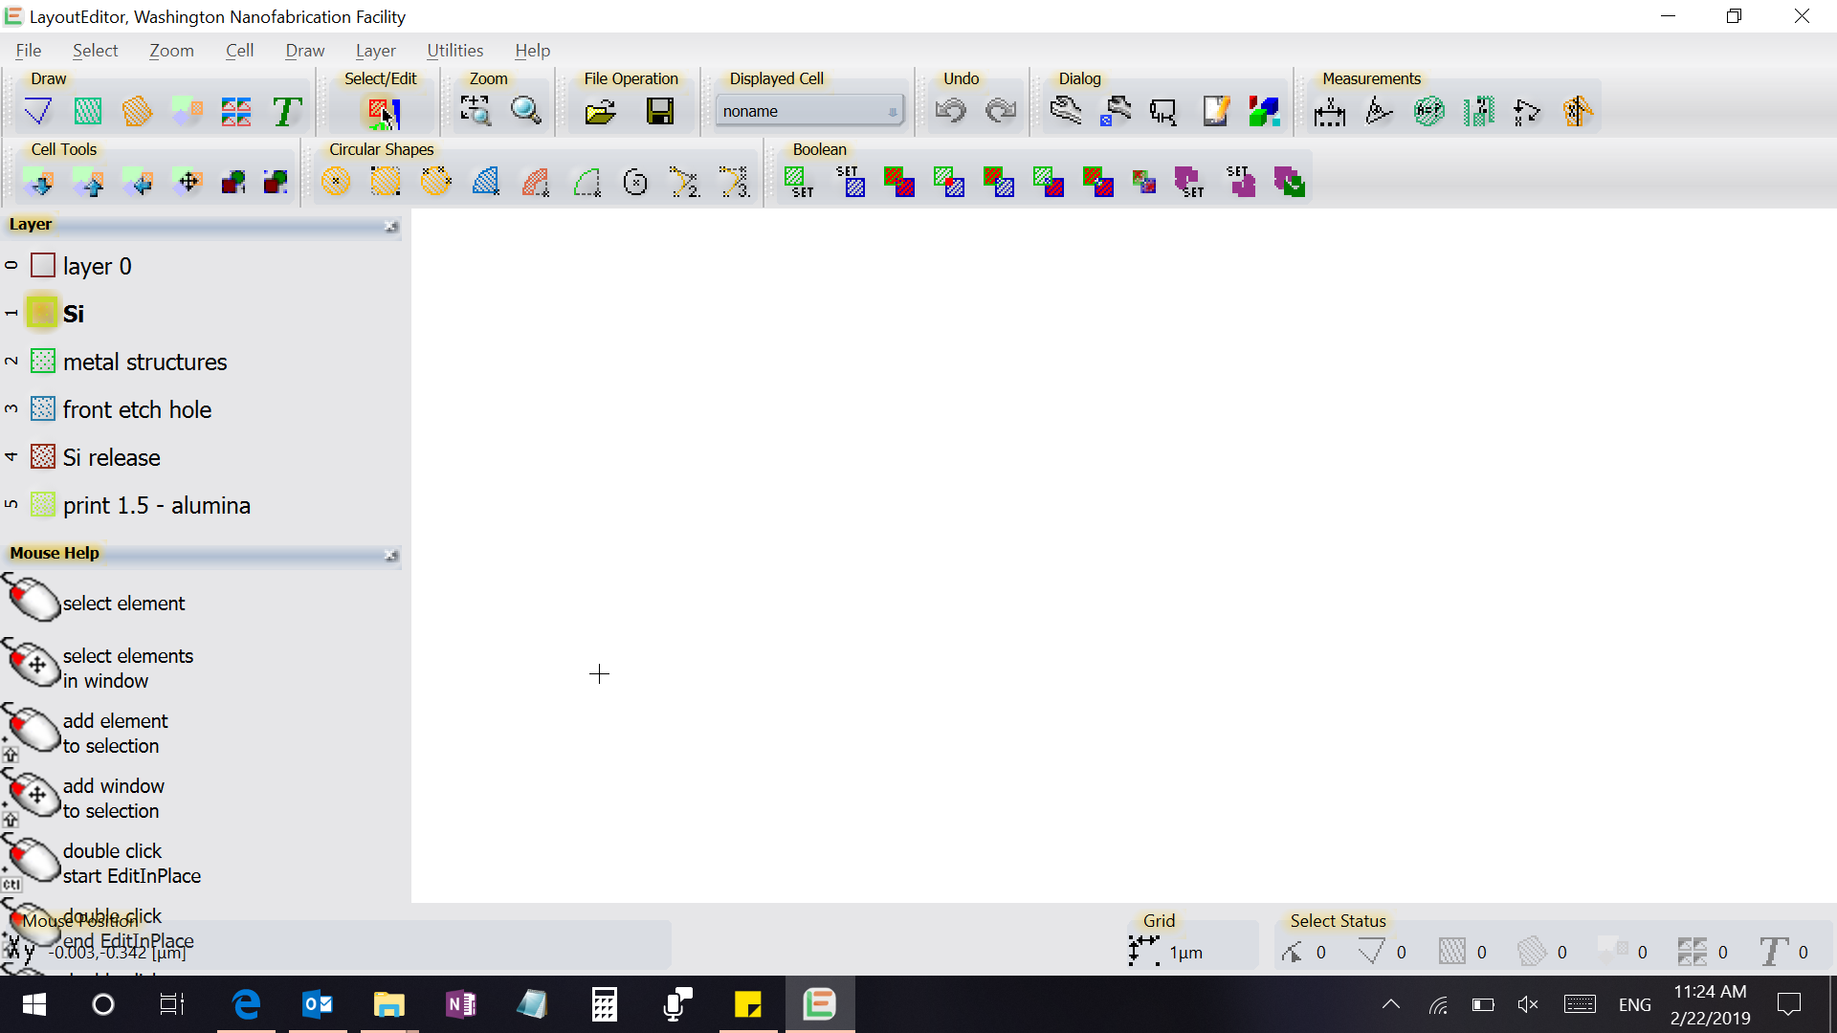The height and width of the screenshot is (1033, 1837).
Task: Click the Si release red swatch
Action: tap(43, 456)
